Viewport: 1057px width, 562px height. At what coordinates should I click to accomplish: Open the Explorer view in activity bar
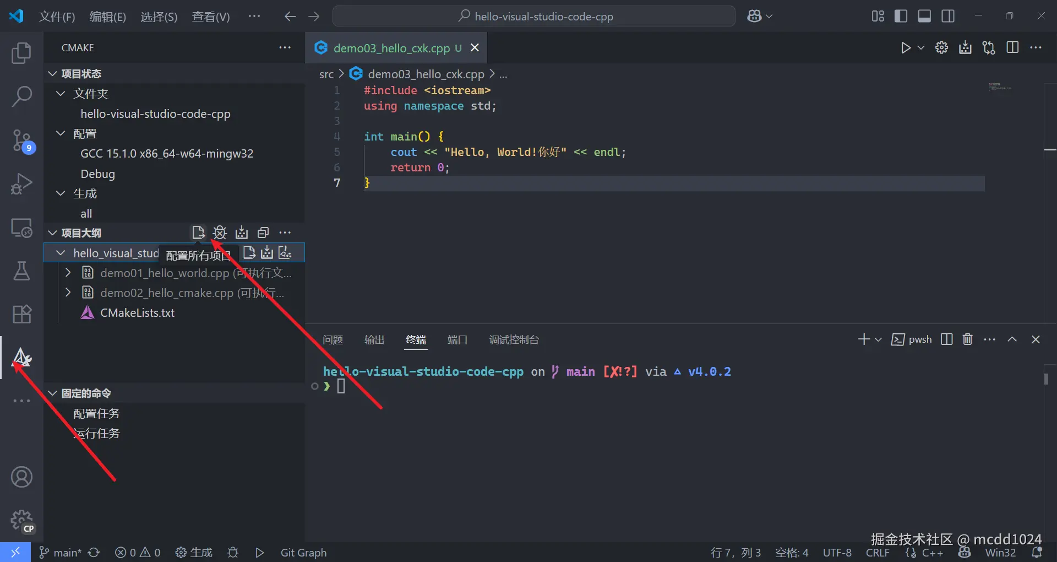tap(21, 53)
